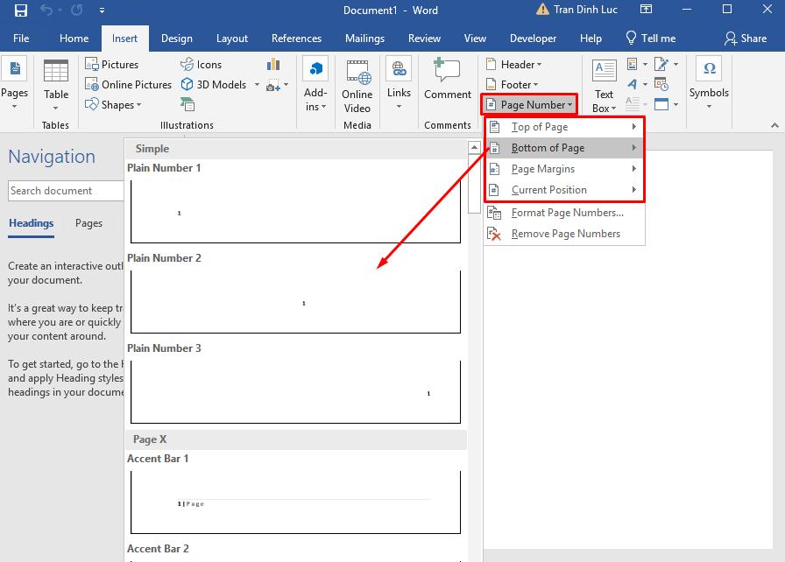The image size is (785, 562).
Task: Click the Share button
Action: [x=746, y=39]
